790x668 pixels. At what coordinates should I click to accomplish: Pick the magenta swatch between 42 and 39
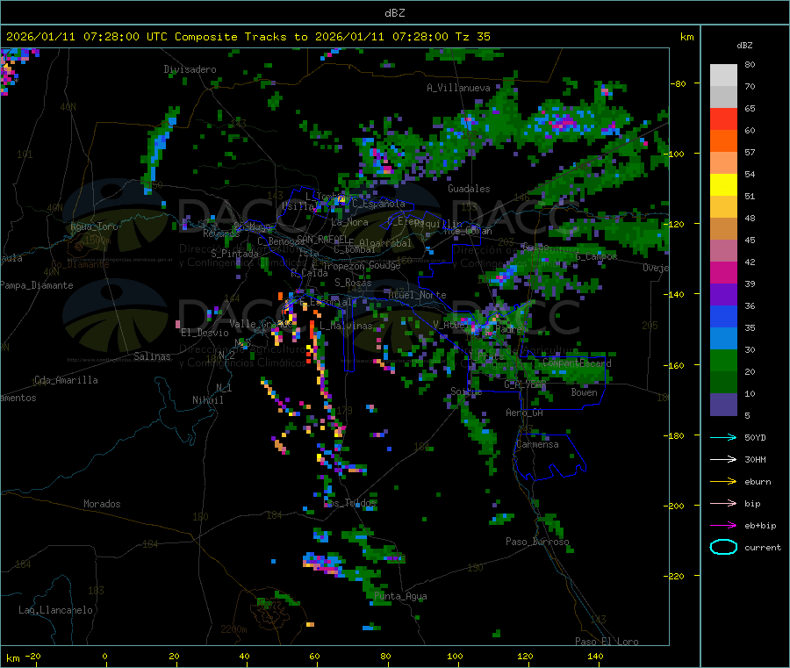[723, 272]
